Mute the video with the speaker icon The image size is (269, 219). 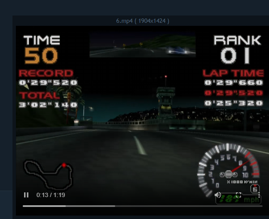click(x=218, y=195)
